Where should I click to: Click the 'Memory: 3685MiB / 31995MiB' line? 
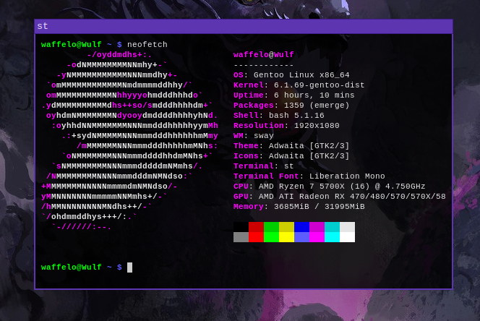point(299,207)
